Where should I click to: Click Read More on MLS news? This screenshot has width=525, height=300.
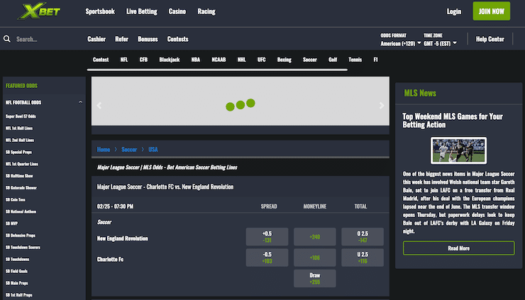[x=459, y=248]
